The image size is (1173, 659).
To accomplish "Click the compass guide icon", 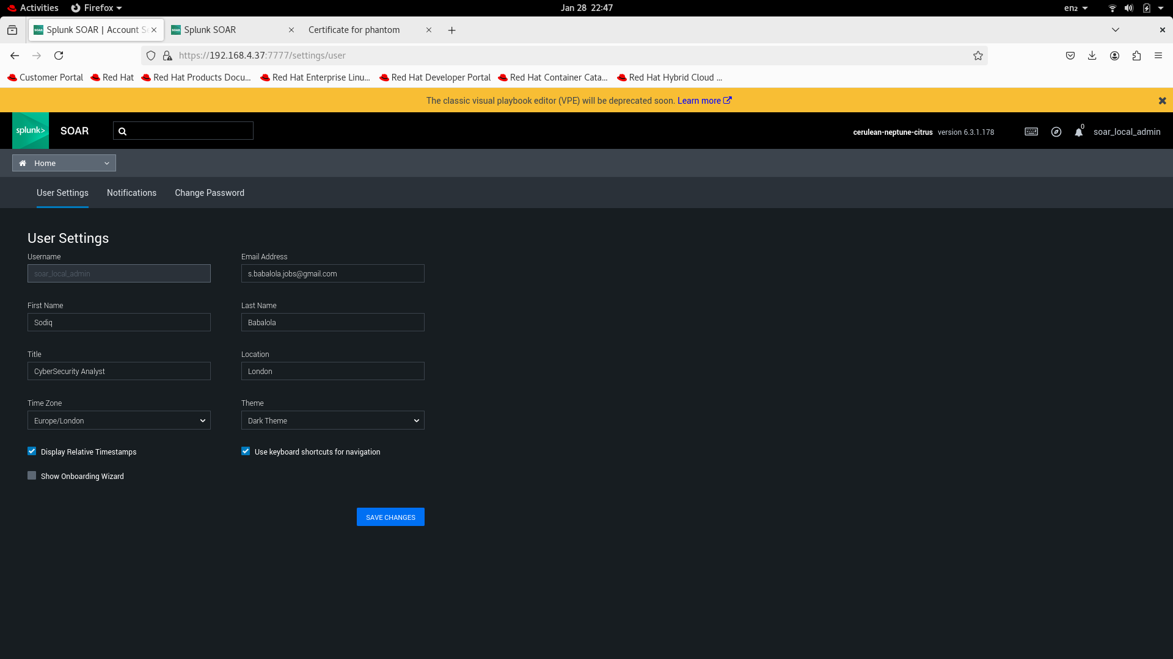I will click(x=1056, y=132).
